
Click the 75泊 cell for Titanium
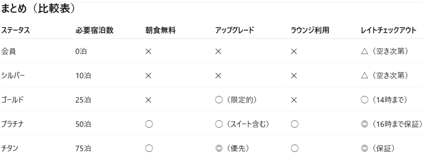tap(83, 148)
